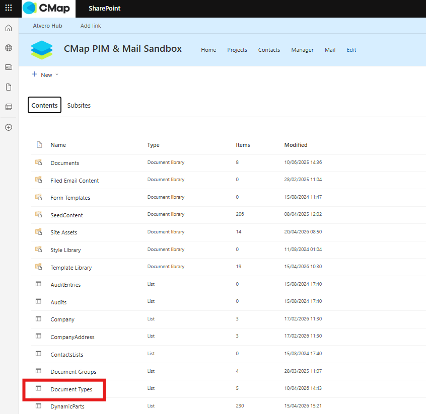The width and height of the screenshot is (426, 414).
Task: Open the Site Assets library
Action: tap(63, 232)
